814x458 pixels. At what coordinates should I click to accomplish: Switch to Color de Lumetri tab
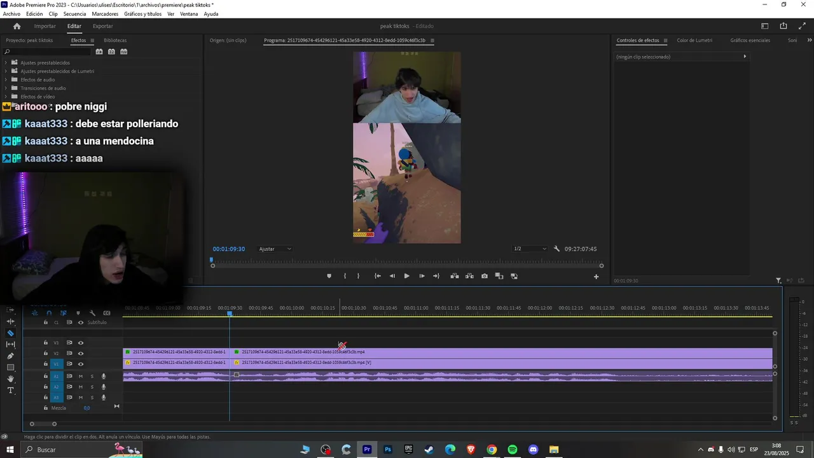[694, 40]
